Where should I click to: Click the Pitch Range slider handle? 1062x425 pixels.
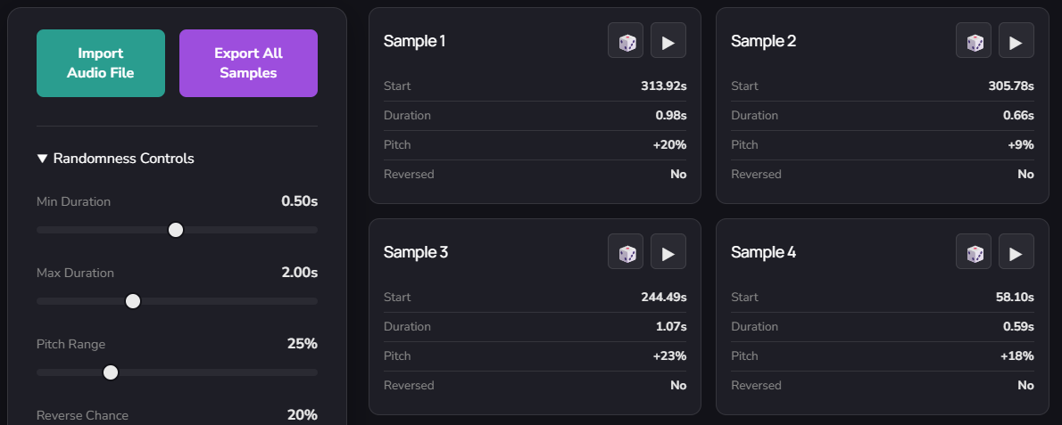[111, 372]
